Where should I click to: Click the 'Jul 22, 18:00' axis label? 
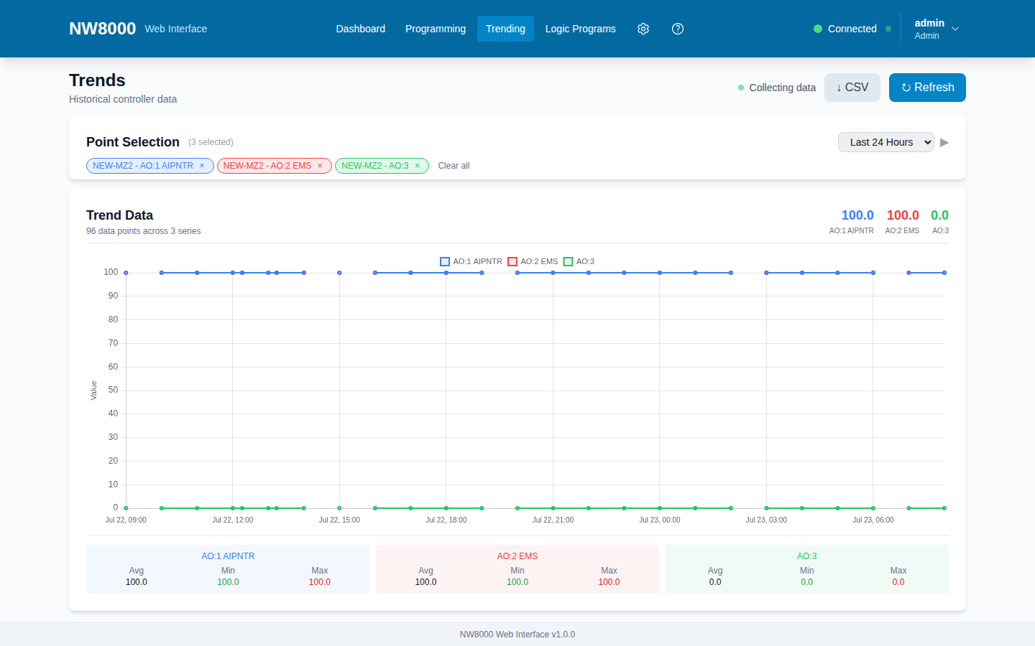pyautogui.click(x=446, y=520)
